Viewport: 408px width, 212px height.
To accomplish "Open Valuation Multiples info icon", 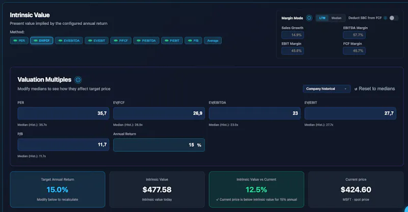I will click(78, 80).
